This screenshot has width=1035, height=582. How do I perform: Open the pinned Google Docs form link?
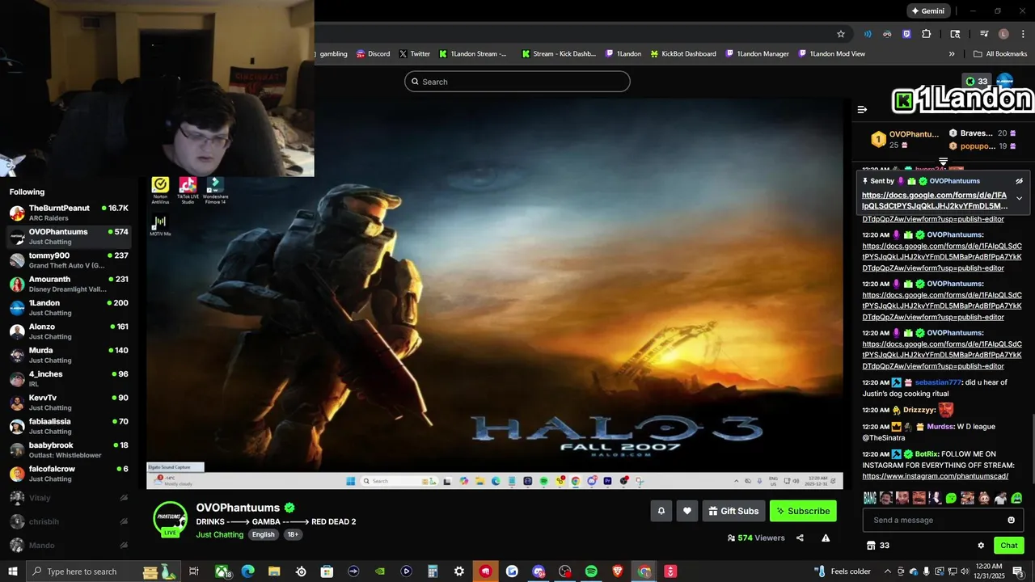pyautogui.click(x=935, y=200)
